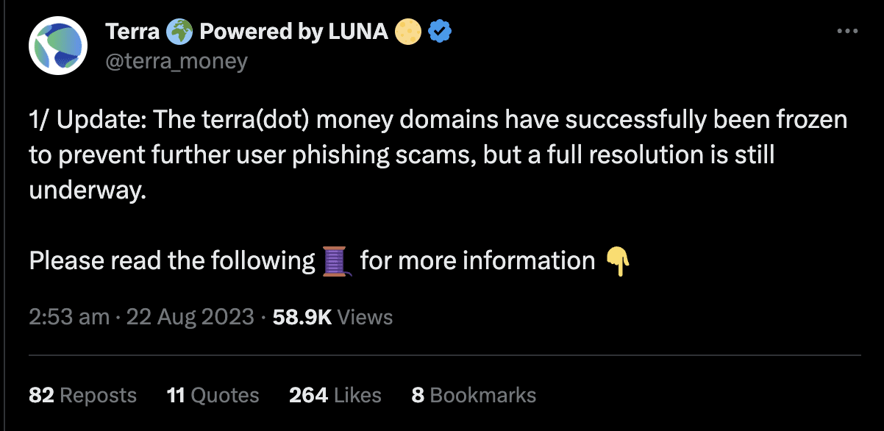Screen dimensions: 884x431
Task: Click the Terra display name
Action: click(132, 32)
